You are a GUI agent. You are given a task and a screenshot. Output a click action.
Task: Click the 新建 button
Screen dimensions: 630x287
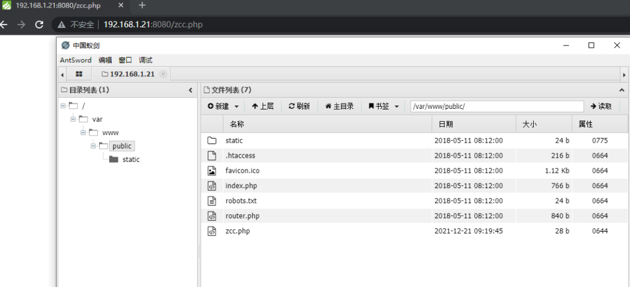pos(219,106)
